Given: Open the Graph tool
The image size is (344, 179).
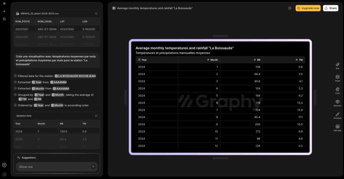Looking at the screenshot, I should pos(337,78).
